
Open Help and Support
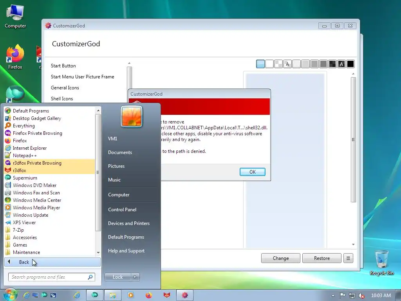pos(126,251)
